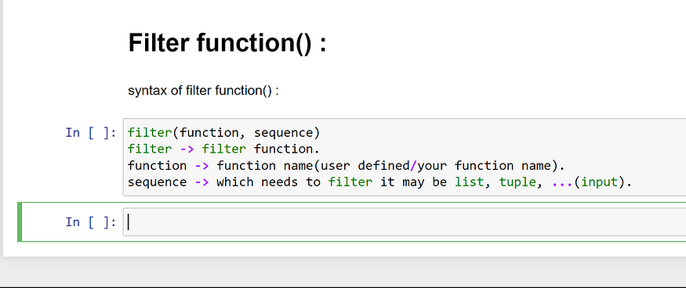686x288 pixels.
Task: Select the In [ ]: prompt of empty cell
Action: pos(91,222)
